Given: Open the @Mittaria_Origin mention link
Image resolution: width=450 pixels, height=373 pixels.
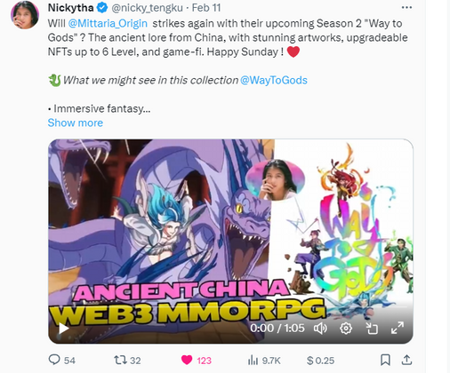Looking at the screenshot, I should pos(108,23).
